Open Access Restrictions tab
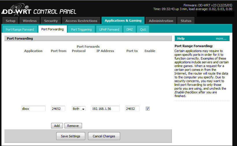 (81, 21)
